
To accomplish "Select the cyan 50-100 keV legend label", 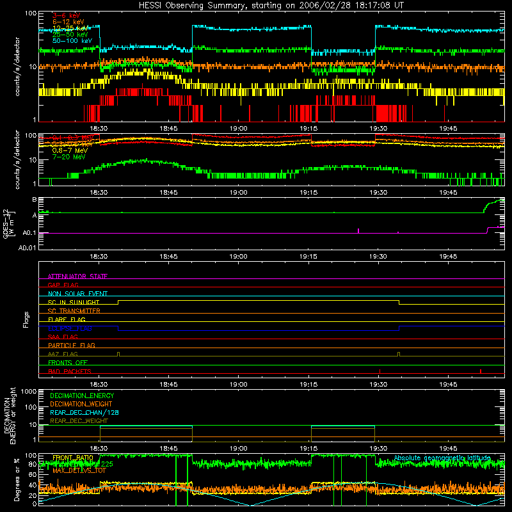I will point(72,41).
